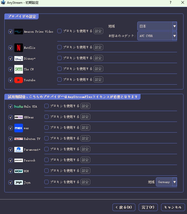Click 設定 button in Paramount+ row

point(85,149)
